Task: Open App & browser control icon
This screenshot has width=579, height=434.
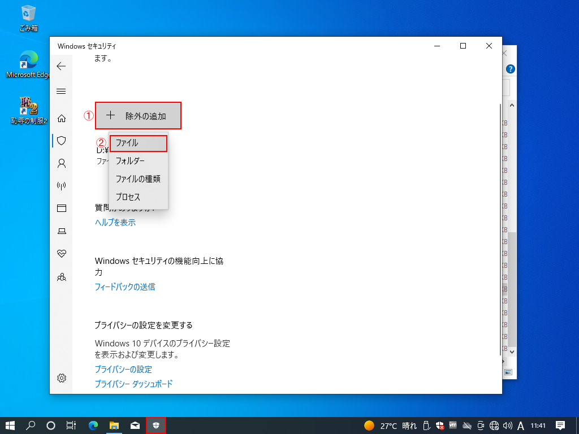Action: [x=62, y=208]
